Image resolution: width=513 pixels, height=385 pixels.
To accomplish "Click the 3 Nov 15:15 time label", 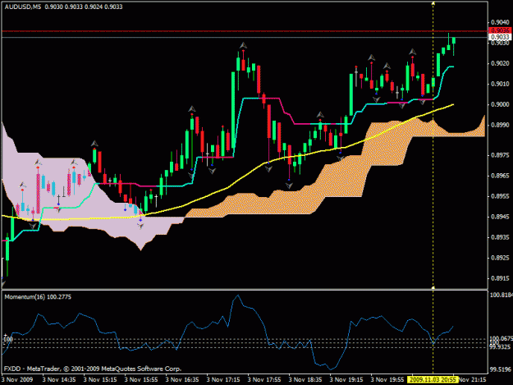I will [x=100, y=380].
